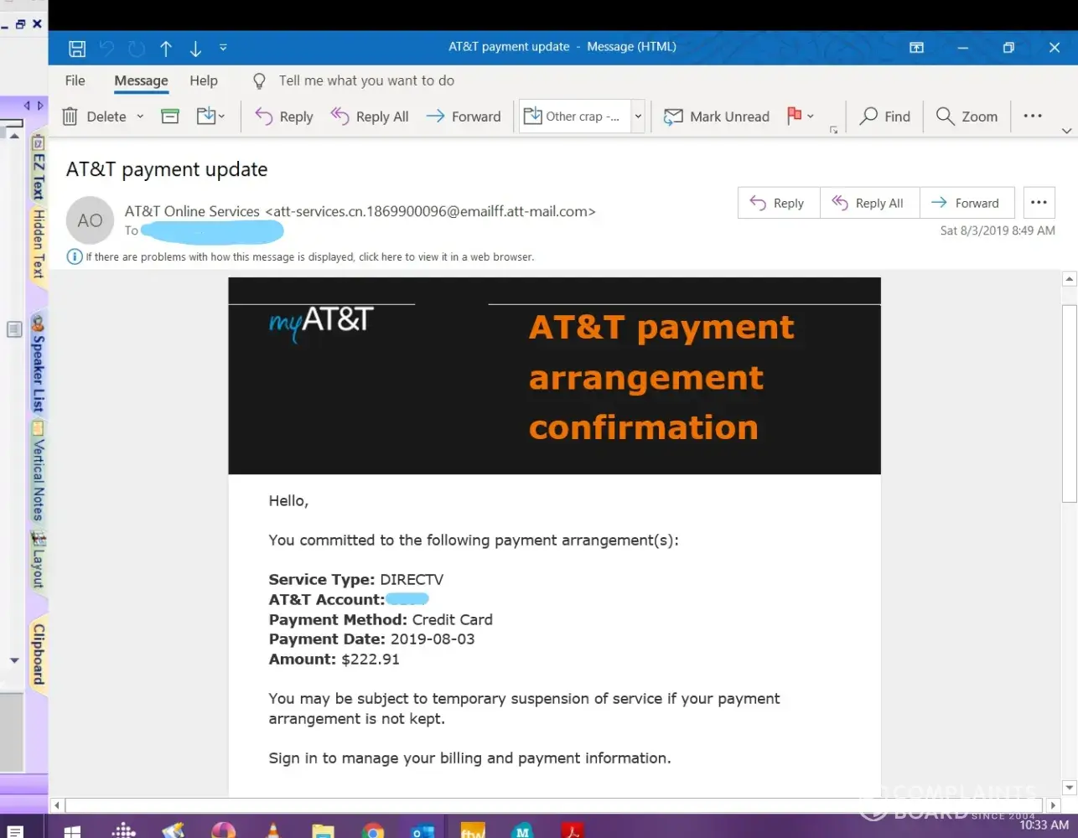Viewport: 1078px width, 838px height.
Task: Switch to the Help tab
Action: coord(203,80)
